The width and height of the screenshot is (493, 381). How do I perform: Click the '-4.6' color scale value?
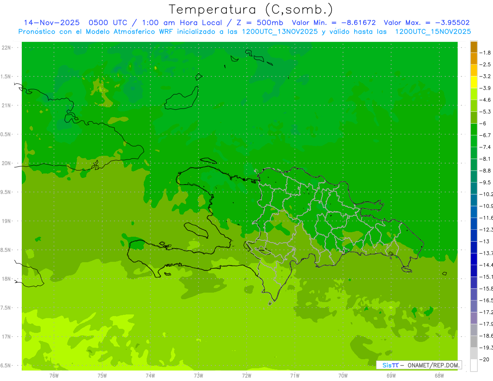click(485, 100)
